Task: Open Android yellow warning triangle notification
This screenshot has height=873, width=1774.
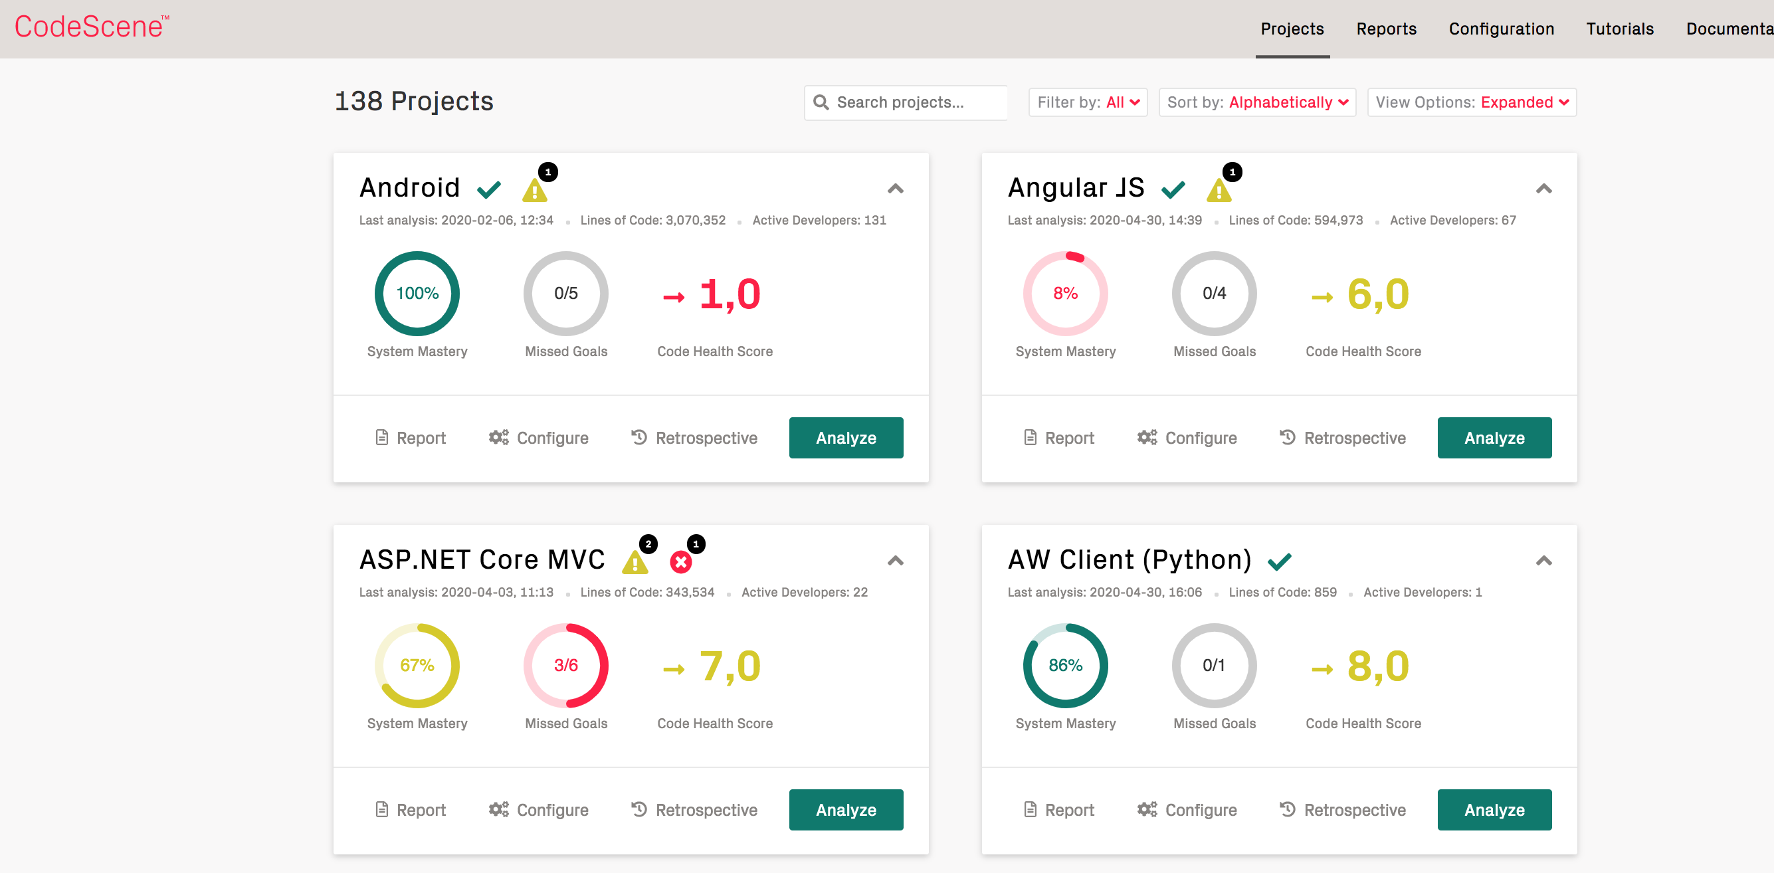Action: [535, 189]
